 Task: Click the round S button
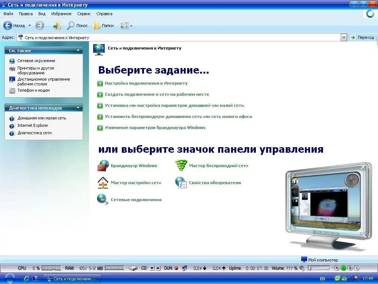pos(350,268)
